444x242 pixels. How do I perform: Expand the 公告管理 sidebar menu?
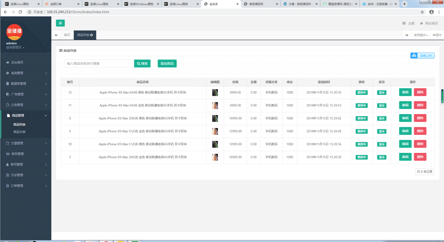point(26,105)
